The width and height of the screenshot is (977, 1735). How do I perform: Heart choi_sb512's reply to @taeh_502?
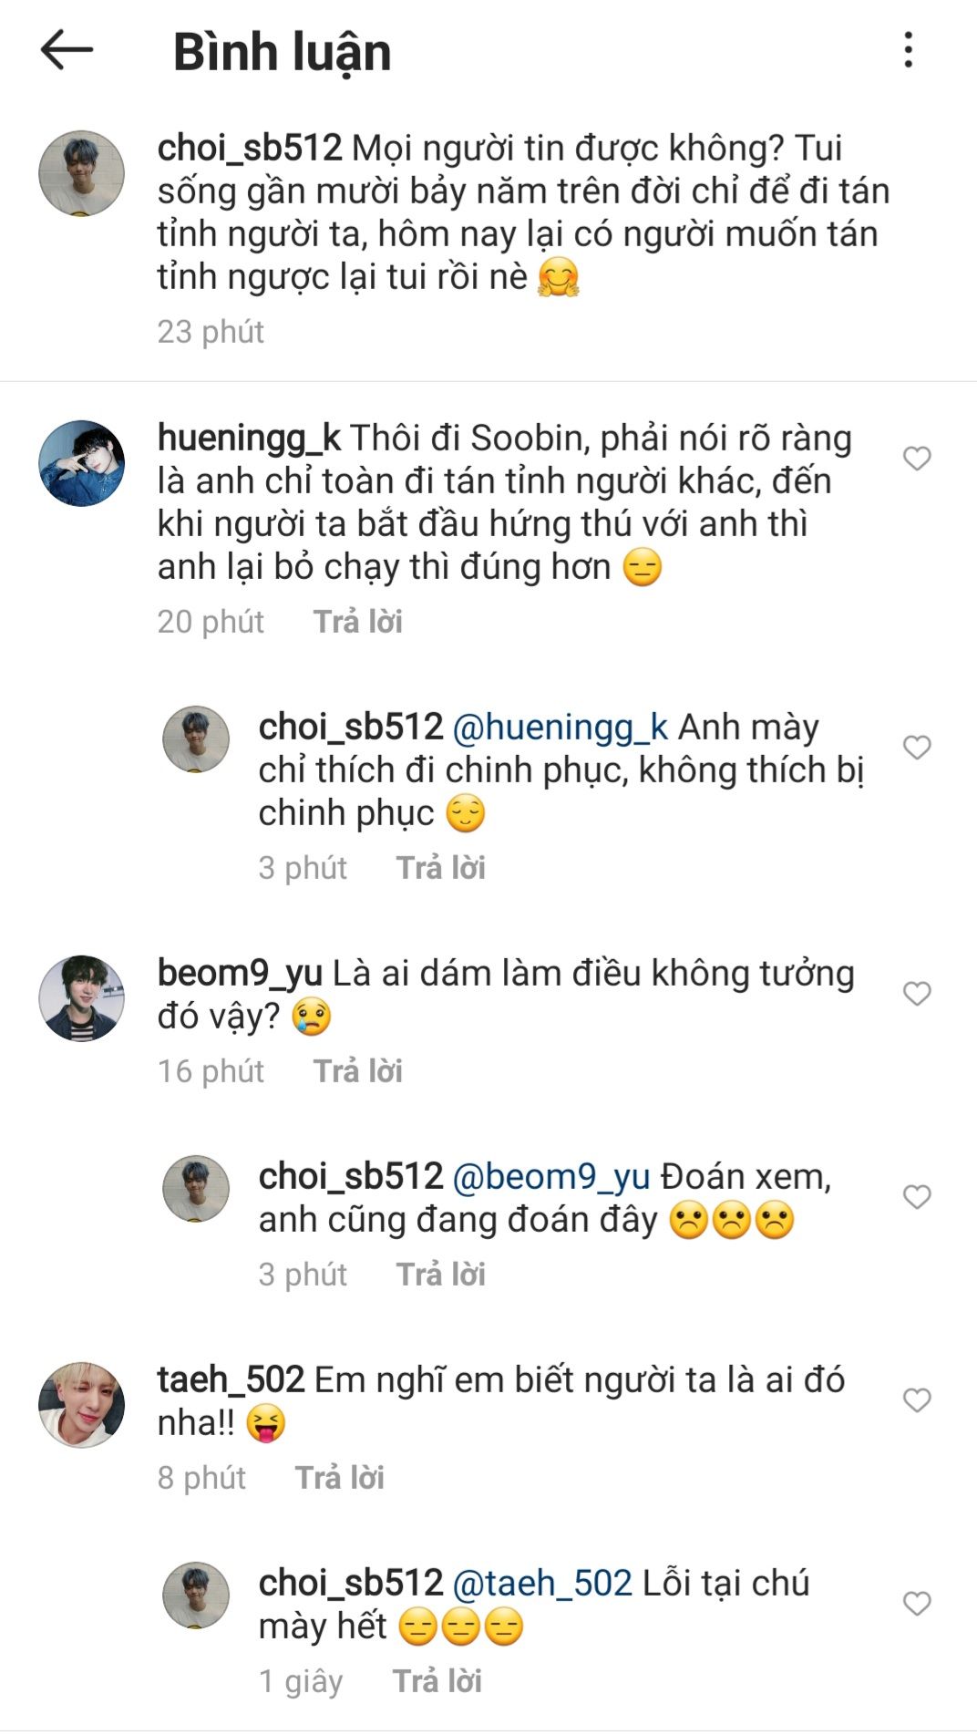[x=917, y=1604]
